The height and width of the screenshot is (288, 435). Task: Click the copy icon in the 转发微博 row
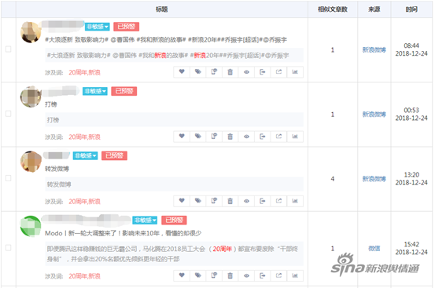click(x=214, y=201)
